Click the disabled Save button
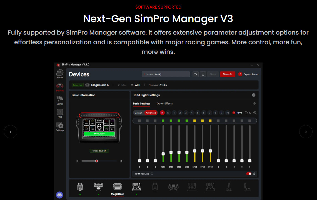The width and height of the screenshot is (317, 200). [213, 74]
